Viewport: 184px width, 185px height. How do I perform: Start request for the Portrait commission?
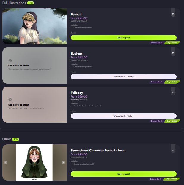click(x=124, y=38)
